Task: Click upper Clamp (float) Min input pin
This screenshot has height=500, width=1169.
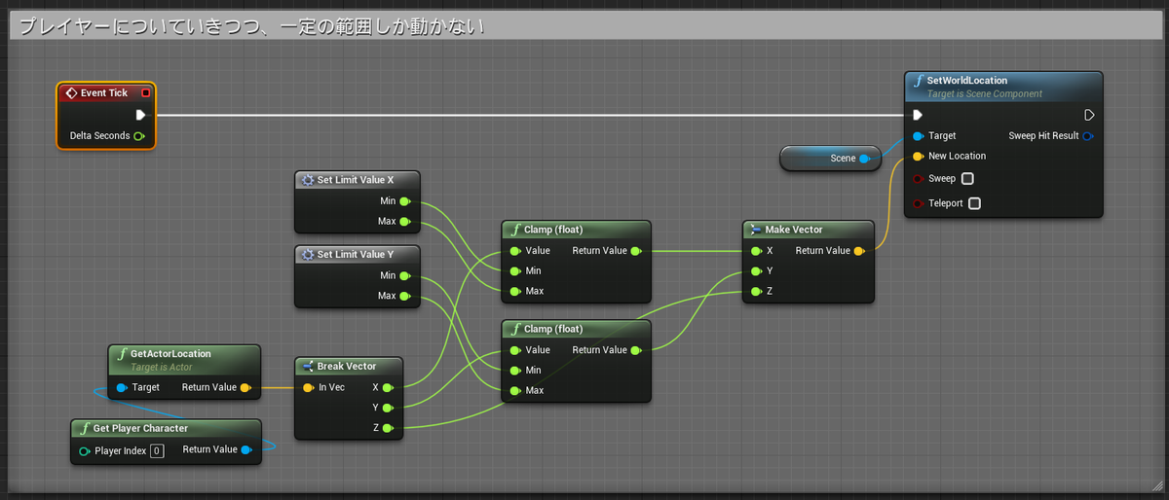Action: point(514,270)
